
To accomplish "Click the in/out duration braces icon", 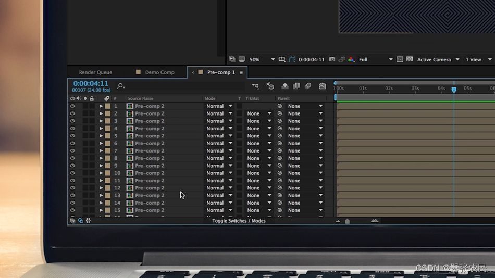I will tap(89, 221).
